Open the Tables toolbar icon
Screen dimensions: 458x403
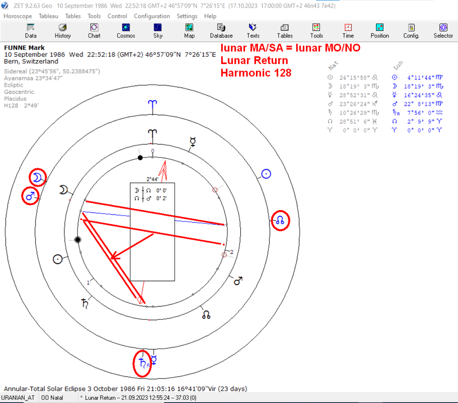point(285,31)
